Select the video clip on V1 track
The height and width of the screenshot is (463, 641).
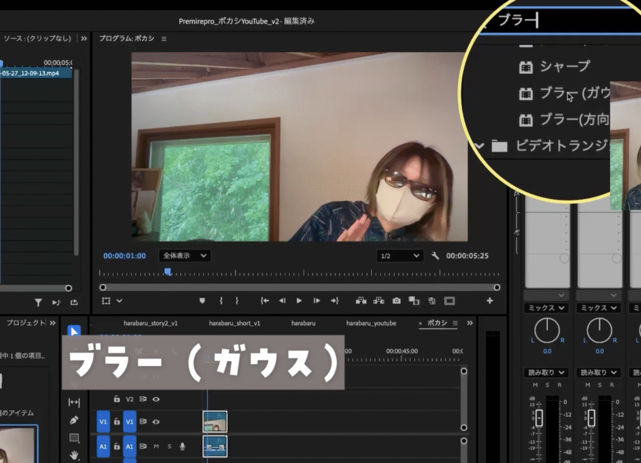[x=215, y=422]
